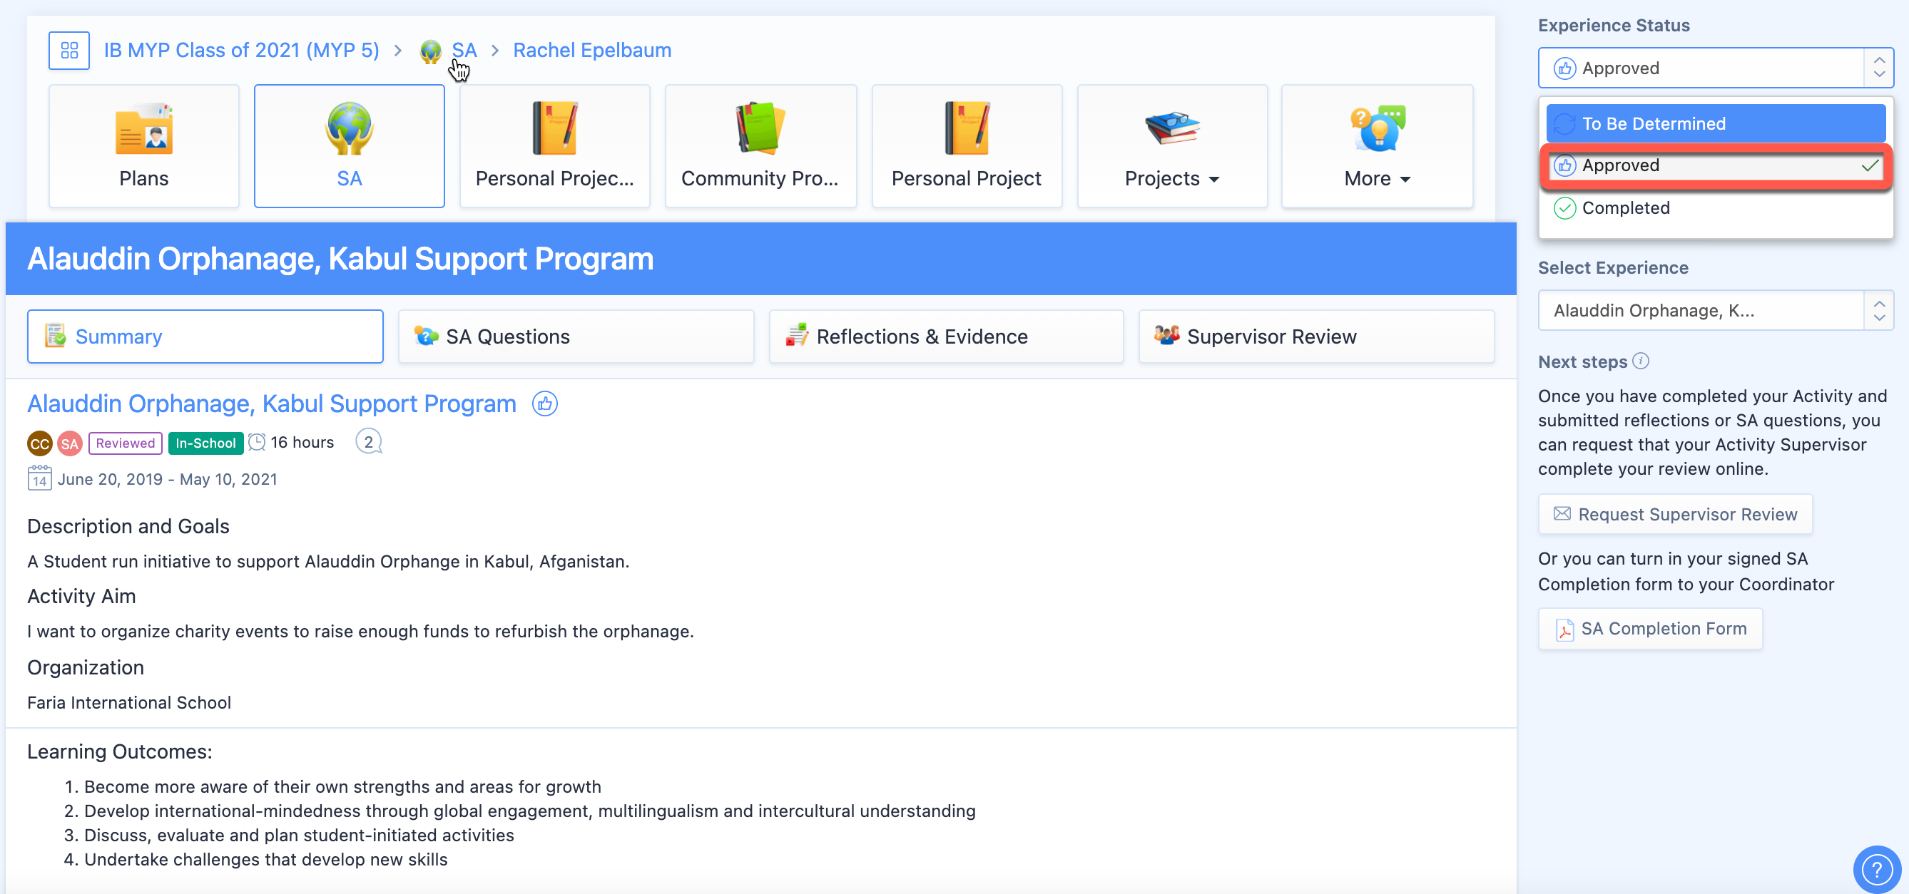Click the Select Experience stepper arrows
Viewport: 1909px width, 894px height.
(1878, 310)
